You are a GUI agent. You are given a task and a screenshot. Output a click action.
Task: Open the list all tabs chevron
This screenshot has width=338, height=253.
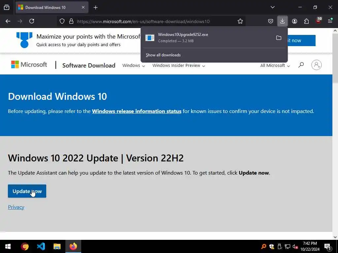pos(272,7)
